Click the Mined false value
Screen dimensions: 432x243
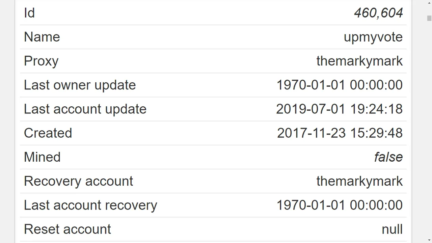click(x=388, y=157)
